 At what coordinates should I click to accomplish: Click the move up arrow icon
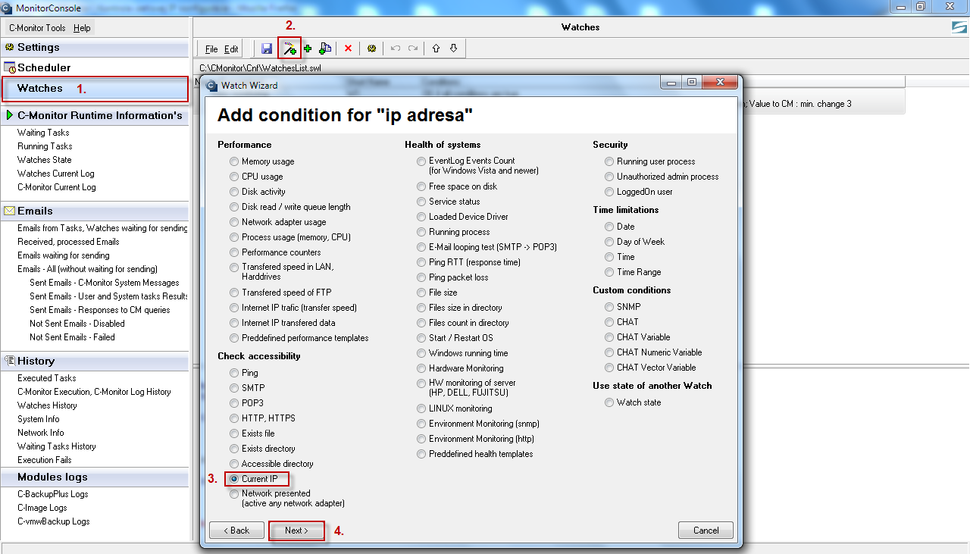436,49
